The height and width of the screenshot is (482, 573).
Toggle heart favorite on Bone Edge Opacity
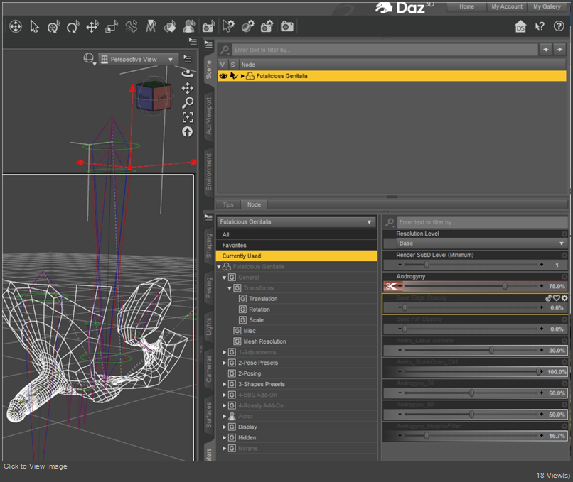(557, 298)
